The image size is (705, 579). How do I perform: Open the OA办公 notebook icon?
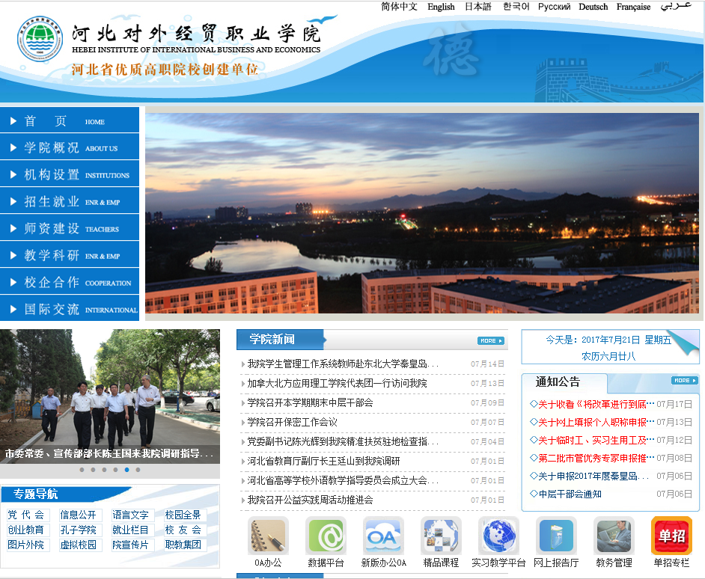268,536
